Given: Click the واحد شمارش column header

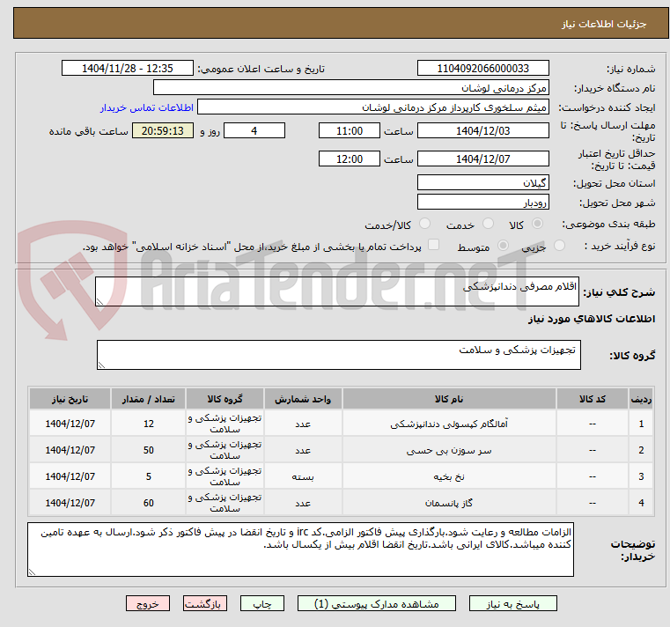Looking at the screenshot, I should tap(303, 399).
